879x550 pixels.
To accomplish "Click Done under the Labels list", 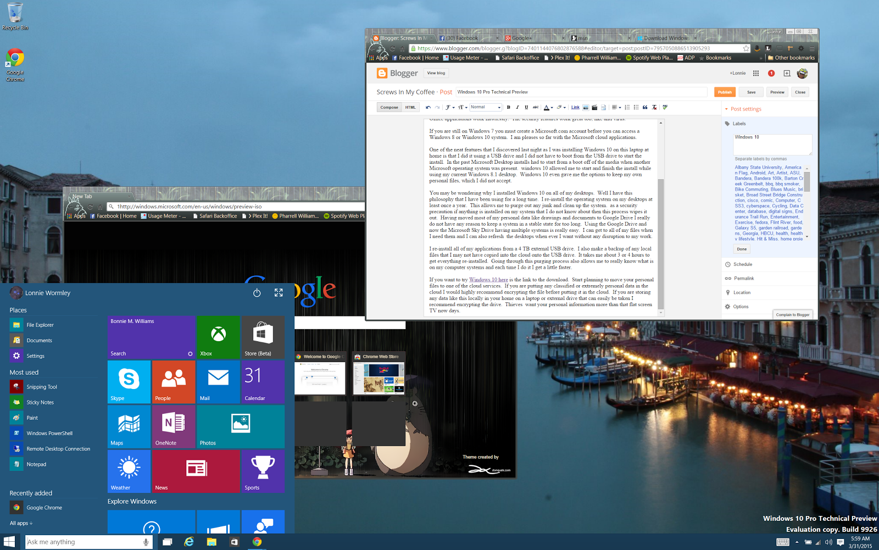I will [x=742, y=249].
